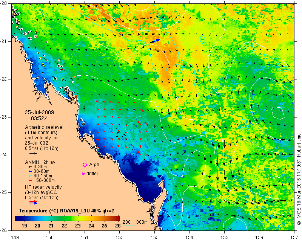302x241 pixels.
Task: Click the '-22' latitude axis label
Action: click(4, 79)
